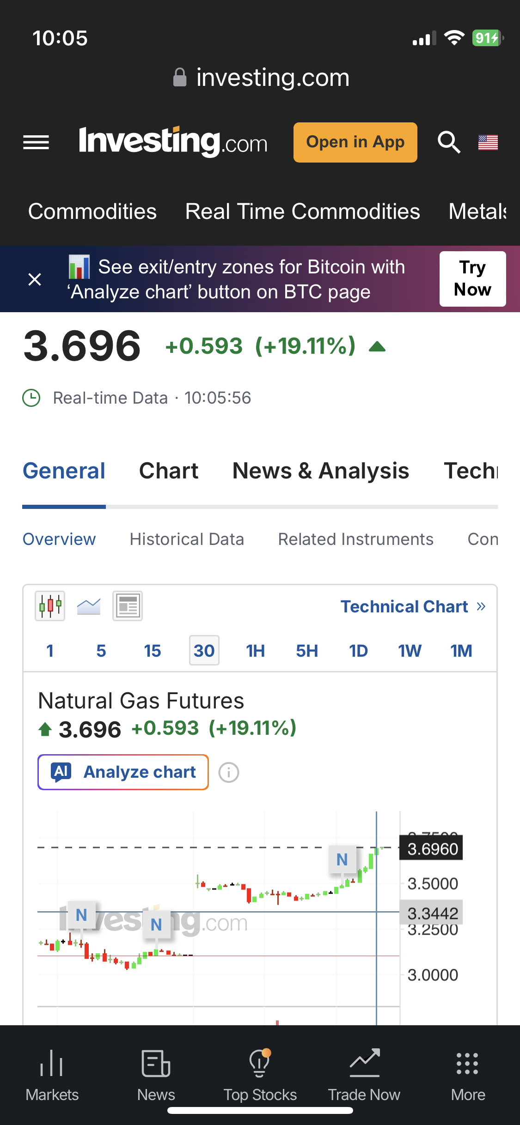Image resolution: width=520 pixels, height=1125 pixels.
Task: Set chart interval to 1H
Action: (255, 651)
